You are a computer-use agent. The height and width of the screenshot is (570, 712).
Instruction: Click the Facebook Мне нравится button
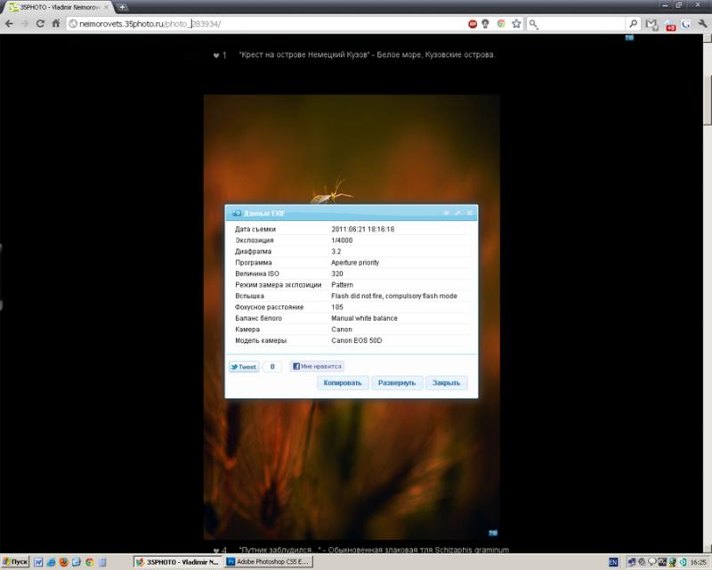tap(317, 366)
